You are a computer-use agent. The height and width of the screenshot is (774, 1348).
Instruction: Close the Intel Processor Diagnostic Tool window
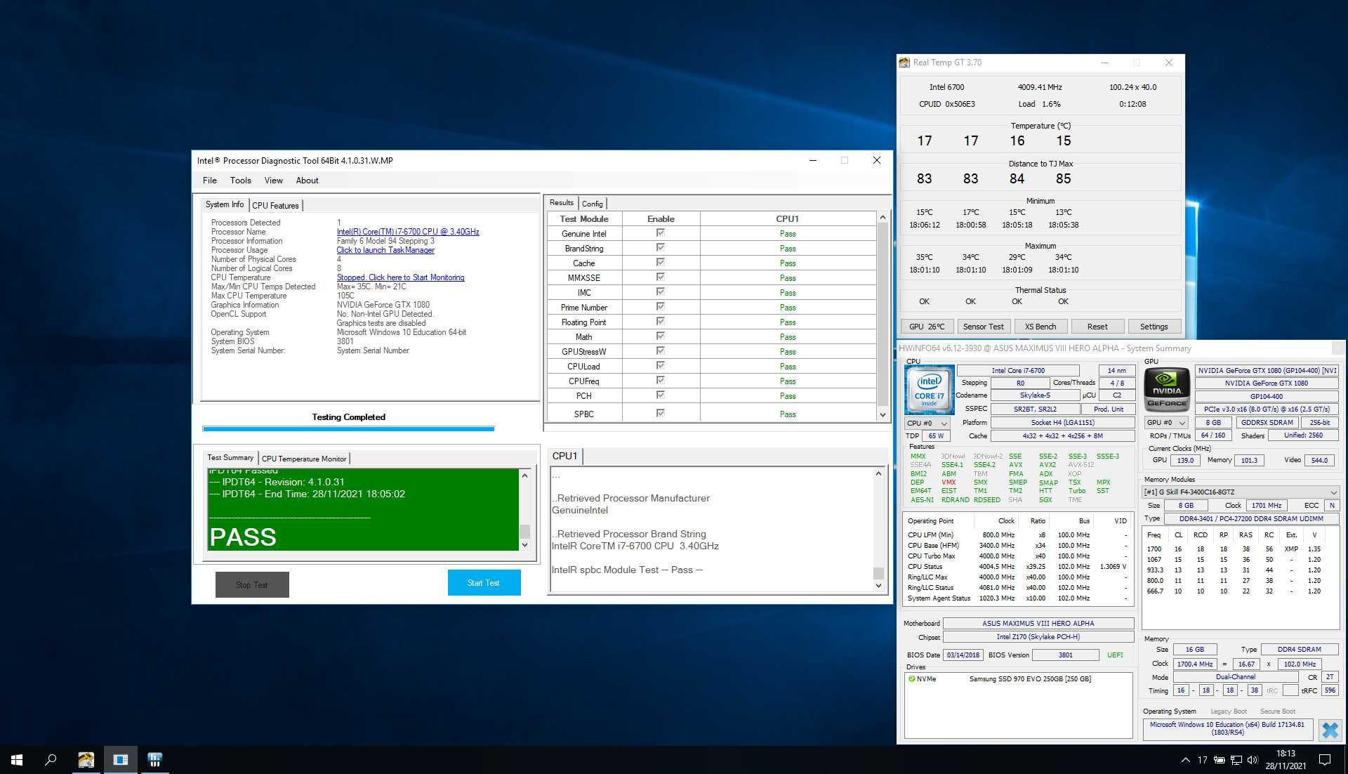tap(876, 160)
